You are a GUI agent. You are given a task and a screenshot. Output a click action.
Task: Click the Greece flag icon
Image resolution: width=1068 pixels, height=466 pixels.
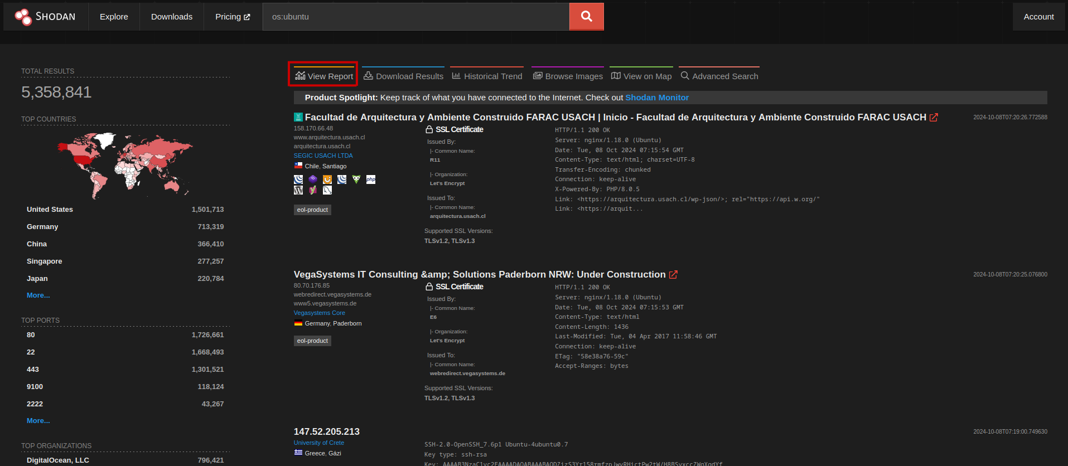298,453
